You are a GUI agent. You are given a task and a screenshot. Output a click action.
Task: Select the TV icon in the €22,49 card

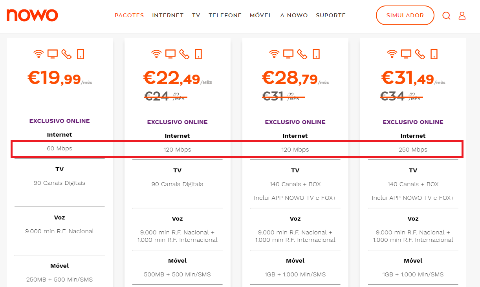[x=170, y=54]
